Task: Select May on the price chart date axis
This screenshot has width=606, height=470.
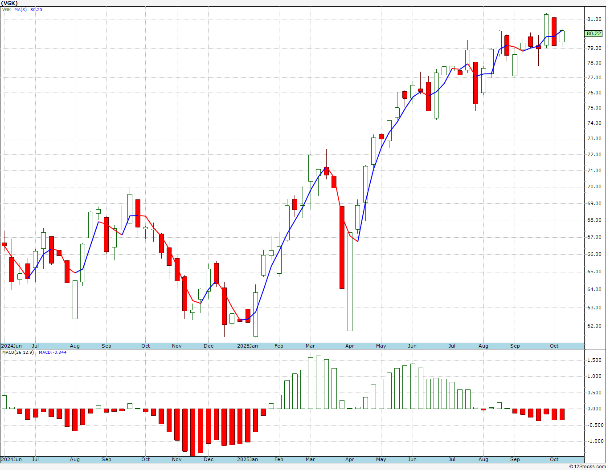Action: [x=381, y=346]
